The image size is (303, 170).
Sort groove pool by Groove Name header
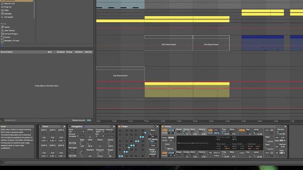tap(6, 52)
